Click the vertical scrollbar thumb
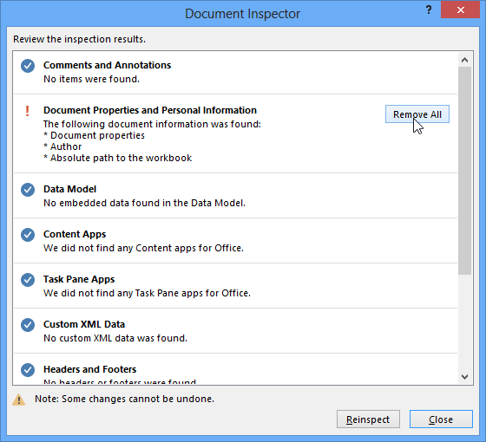 click(464, 171)
